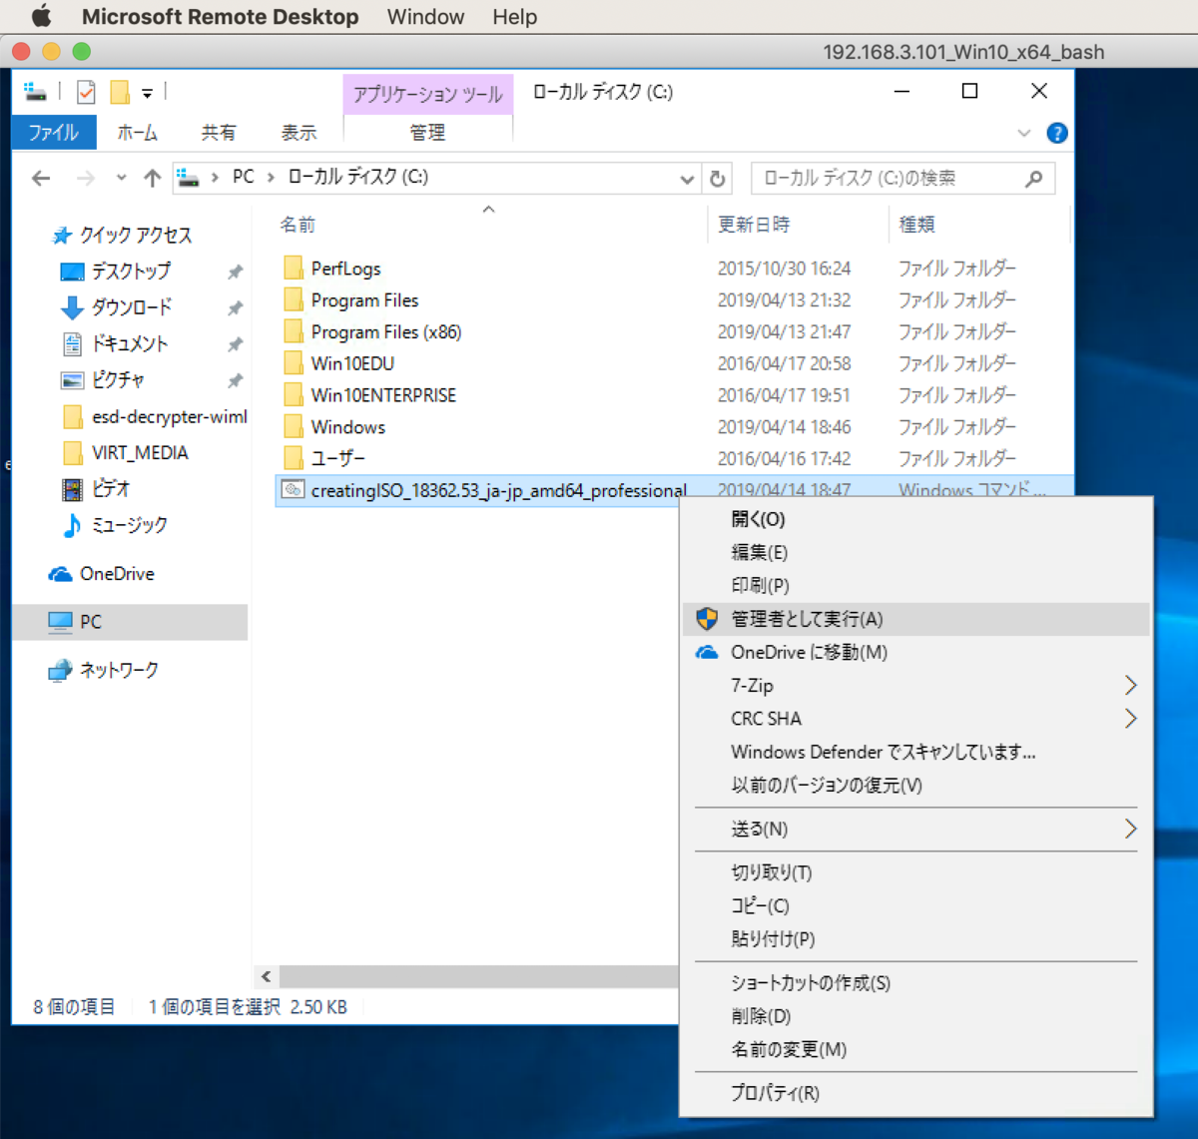Sort by the 更新日時 column header
1198x1139 pixels.
(754, 225)
